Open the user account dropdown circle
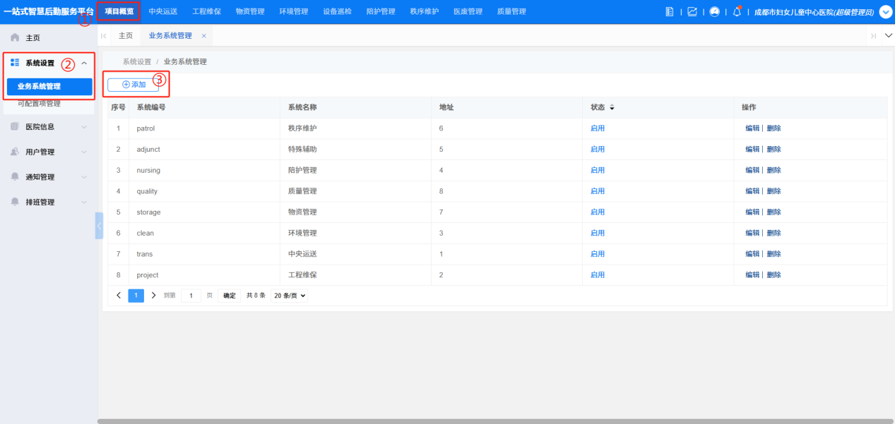Screen dimensions: 895x424 [x=886, y=12]
